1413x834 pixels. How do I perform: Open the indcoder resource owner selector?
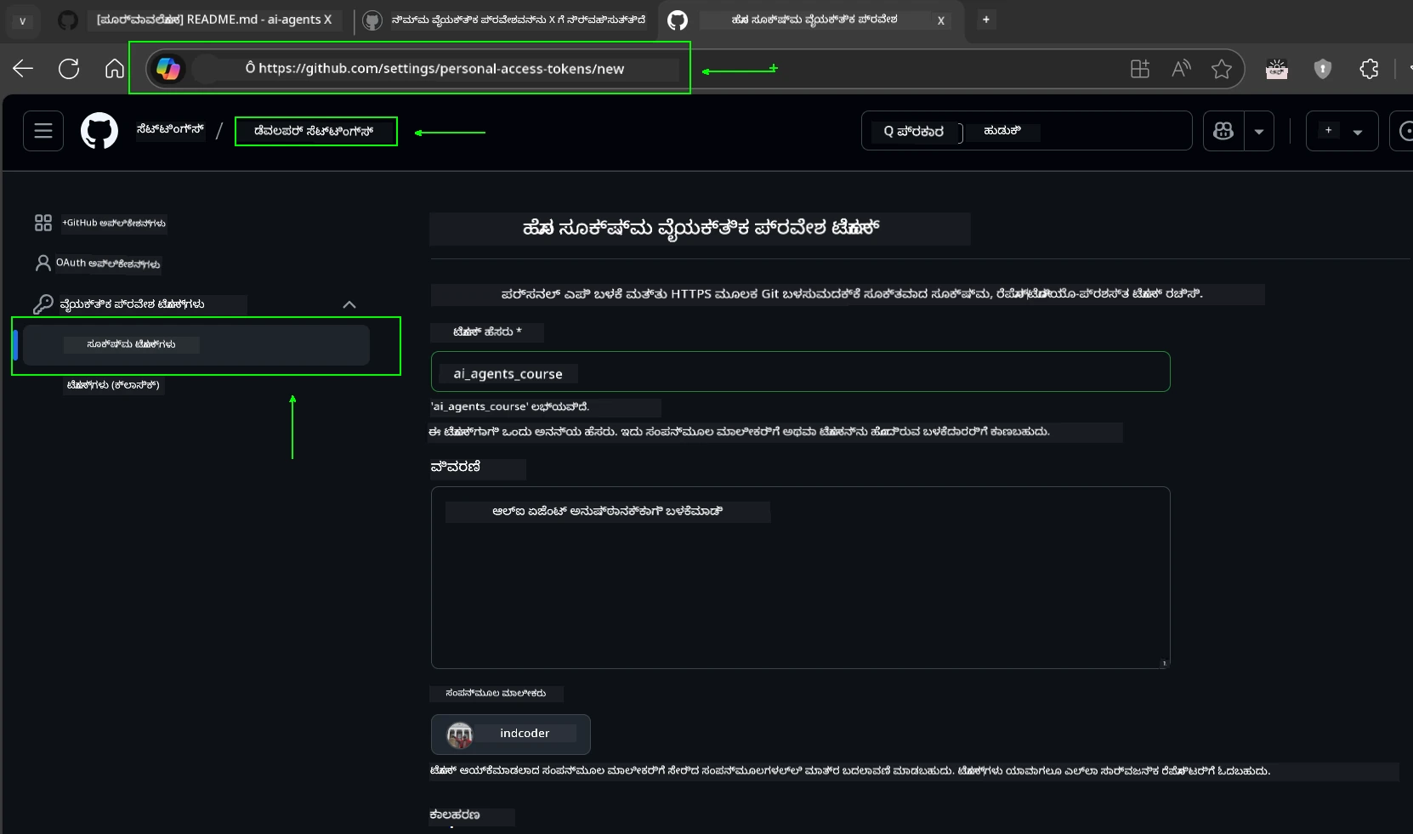point(510,734)
